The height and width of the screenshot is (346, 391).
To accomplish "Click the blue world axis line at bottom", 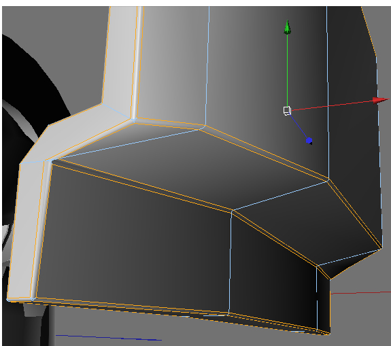I will (x=109, y=338).
